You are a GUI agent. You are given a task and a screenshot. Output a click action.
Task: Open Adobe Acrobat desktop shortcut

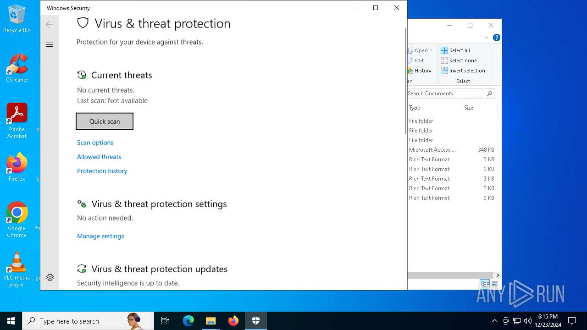pyautogui.click(x=17, y=121)
